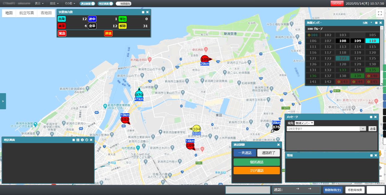Click yellow vehicle marker 104 on map
This screenshot has height=195, width=386.
pyautogui.click(x=197, y=129)
